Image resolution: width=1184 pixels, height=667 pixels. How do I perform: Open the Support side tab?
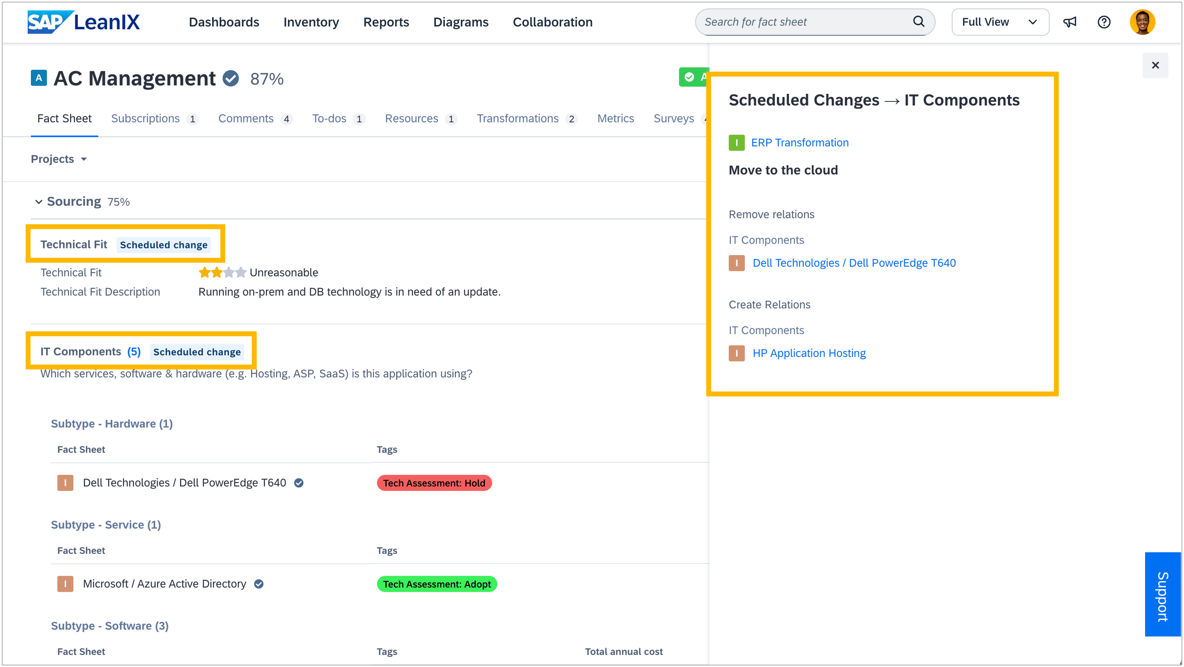click(x=1163, y=595)
